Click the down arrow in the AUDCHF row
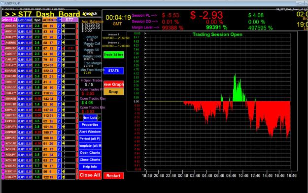The image size is (308, 193). point(64,31)
